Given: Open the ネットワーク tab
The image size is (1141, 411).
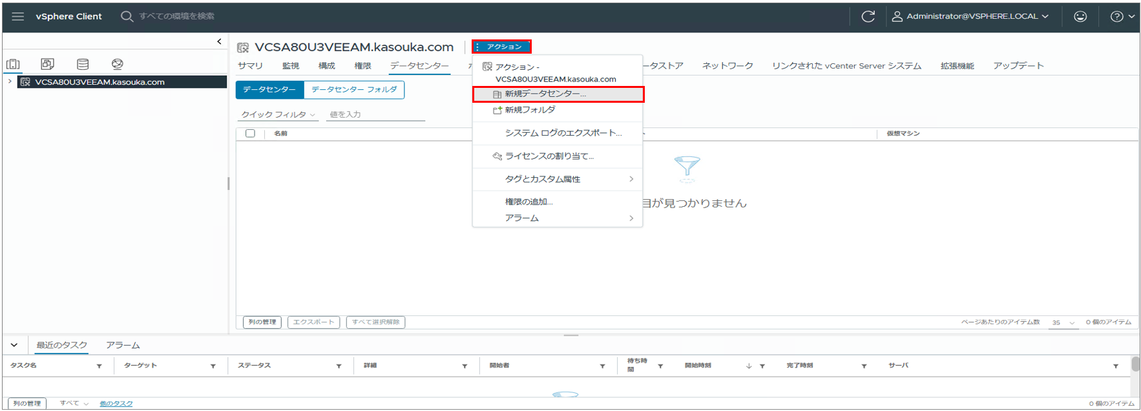Looking at the screenshot, I should point(728,66).
